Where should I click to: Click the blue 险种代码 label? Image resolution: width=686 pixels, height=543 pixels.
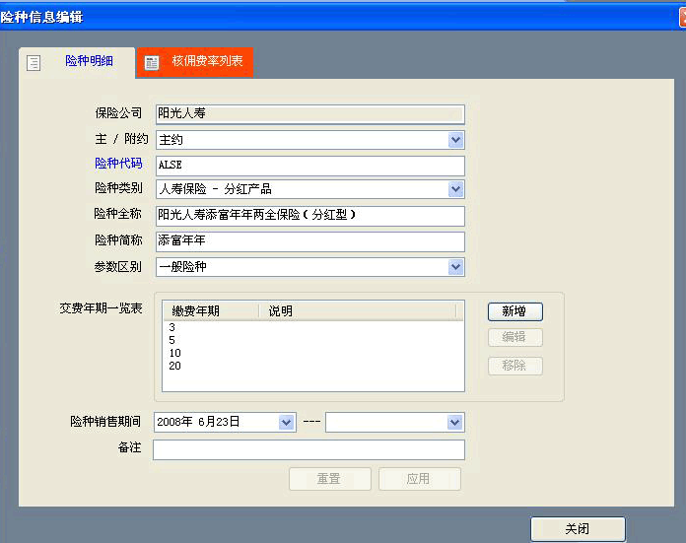[118, 164]
